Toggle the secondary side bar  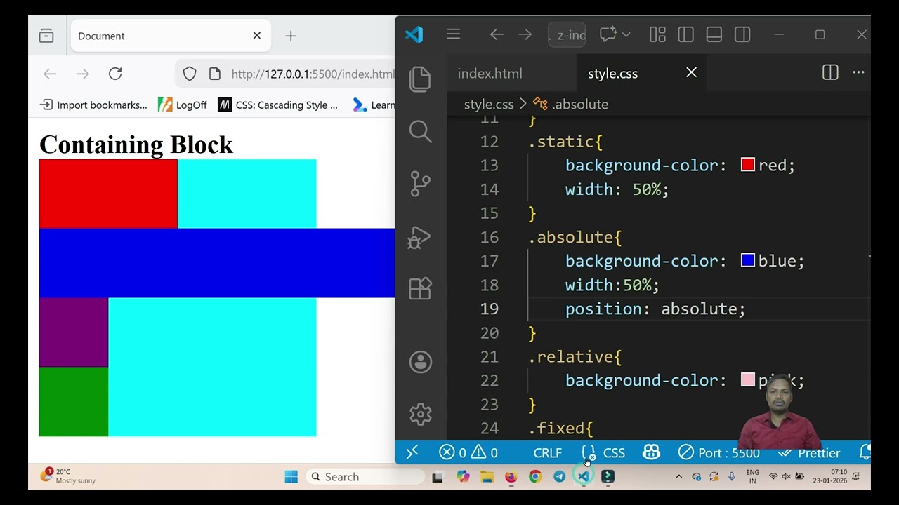(x=742, y=34)
